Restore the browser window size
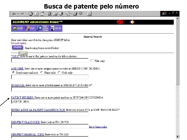The width and height of the screenshot is (187, 140). pos(173,13)
